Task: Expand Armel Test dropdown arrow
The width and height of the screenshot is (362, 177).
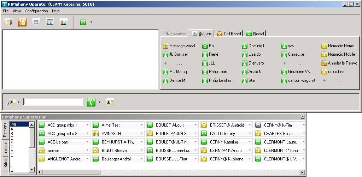Action: point(141,125)
